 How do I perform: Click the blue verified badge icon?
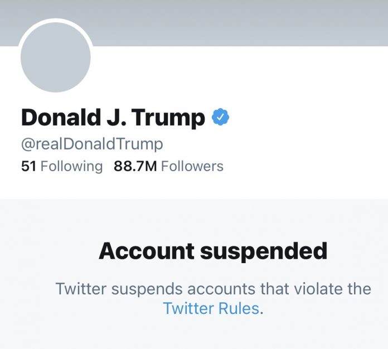pyautogui.click(x=221, y=118)
